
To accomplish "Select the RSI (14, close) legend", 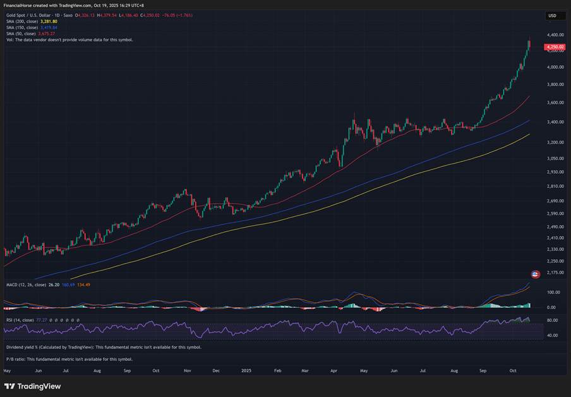I will (20, 320).
